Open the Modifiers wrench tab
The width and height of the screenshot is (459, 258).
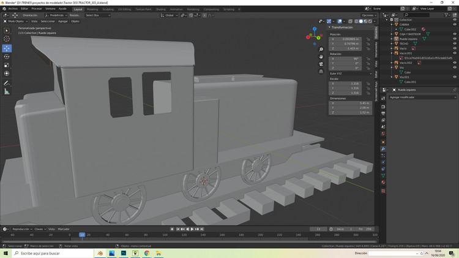point(383,149)
